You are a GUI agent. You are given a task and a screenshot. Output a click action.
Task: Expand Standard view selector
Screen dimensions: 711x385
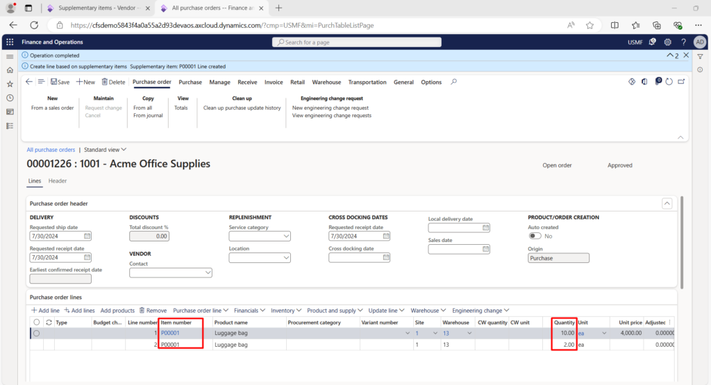coord(106,150)
